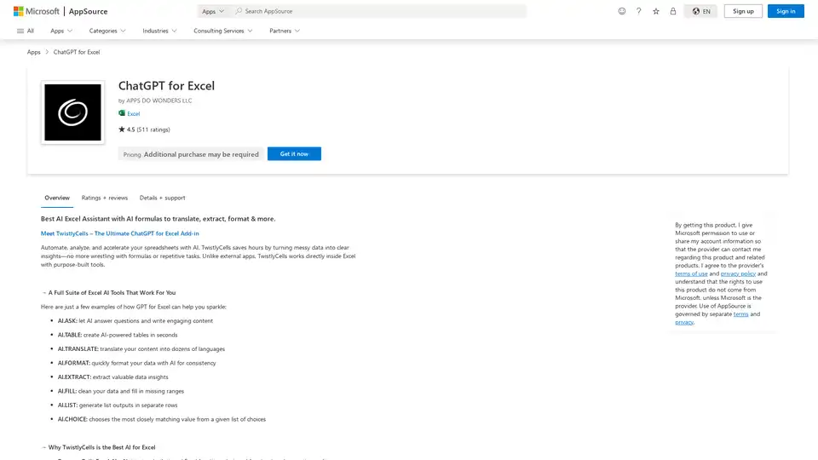Open the EN language selector
Screen dimensions: 818x460
coord(701,11)
